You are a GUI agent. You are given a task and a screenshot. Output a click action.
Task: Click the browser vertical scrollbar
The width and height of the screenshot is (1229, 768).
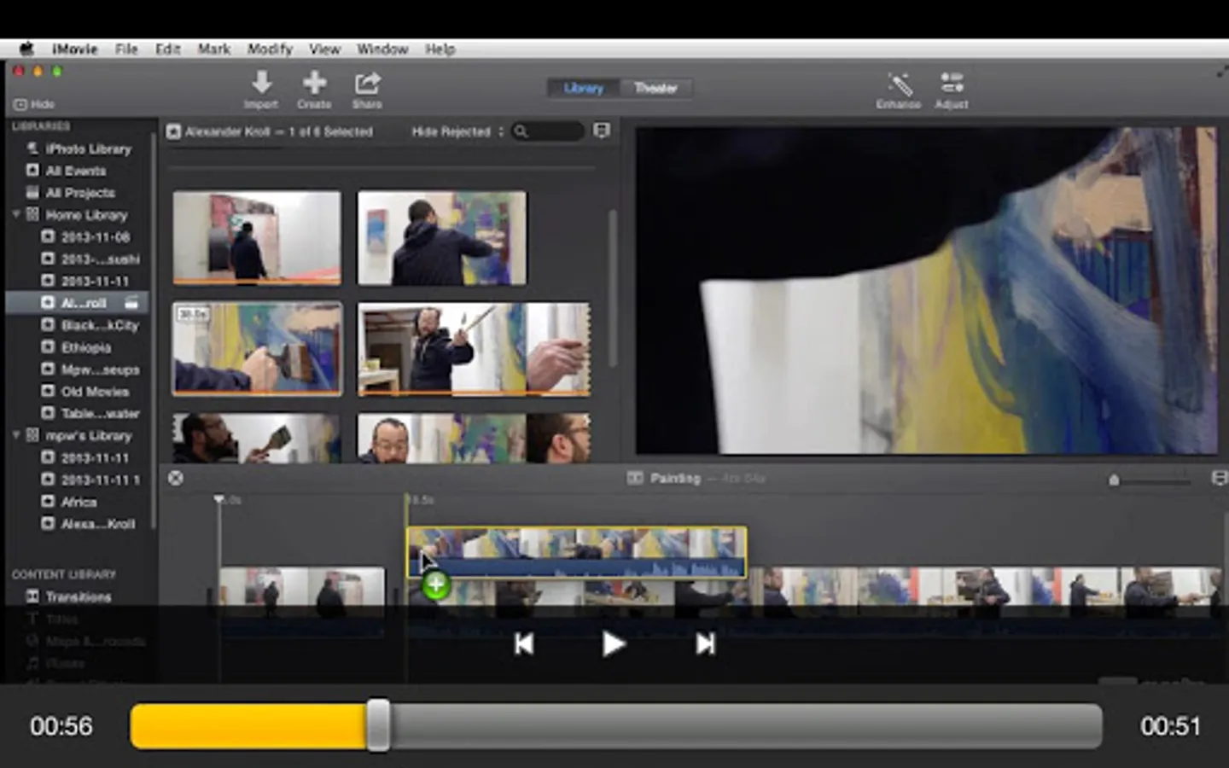tap(612, 288)
